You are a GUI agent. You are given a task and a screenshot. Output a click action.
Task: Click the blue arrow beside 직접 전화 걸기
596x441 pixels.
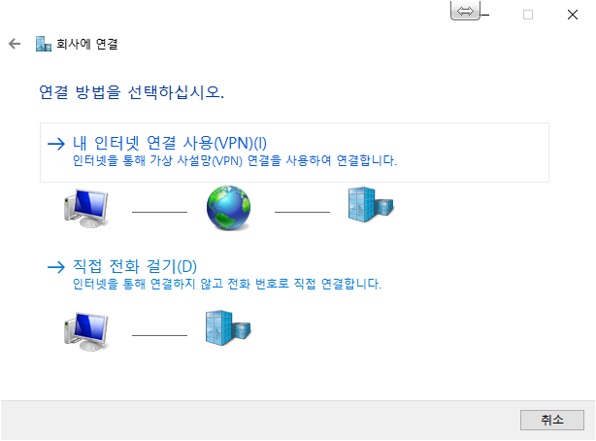56,267
